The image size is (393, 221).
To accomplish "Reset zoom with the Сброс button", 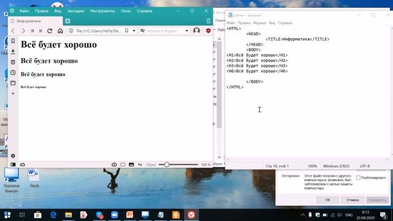I will pos(151,165).
